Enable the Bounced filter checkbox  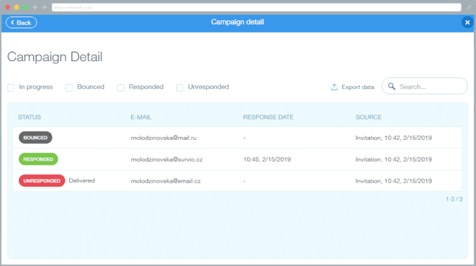click(x=69, y=88)
